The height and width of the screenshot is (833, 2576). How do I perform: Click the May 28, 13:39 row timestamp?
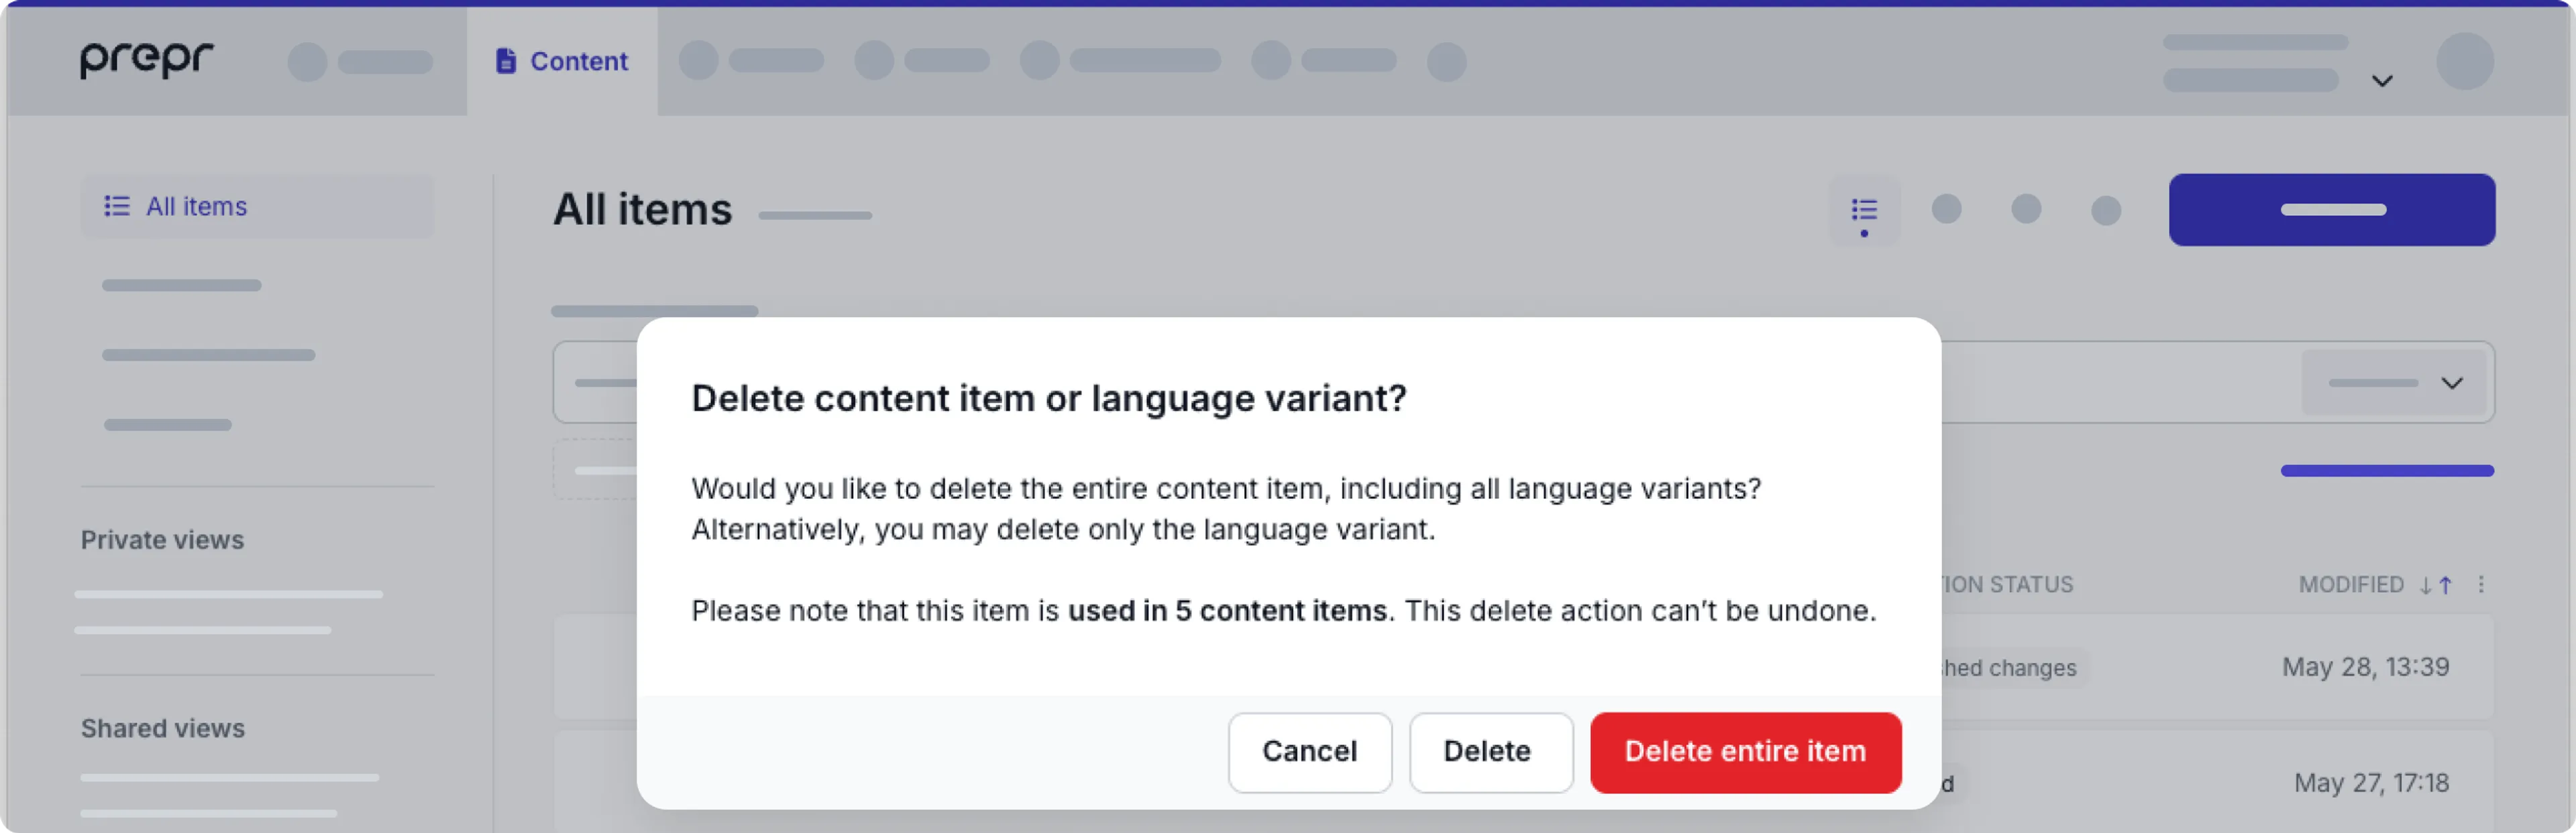(2365, 667)
